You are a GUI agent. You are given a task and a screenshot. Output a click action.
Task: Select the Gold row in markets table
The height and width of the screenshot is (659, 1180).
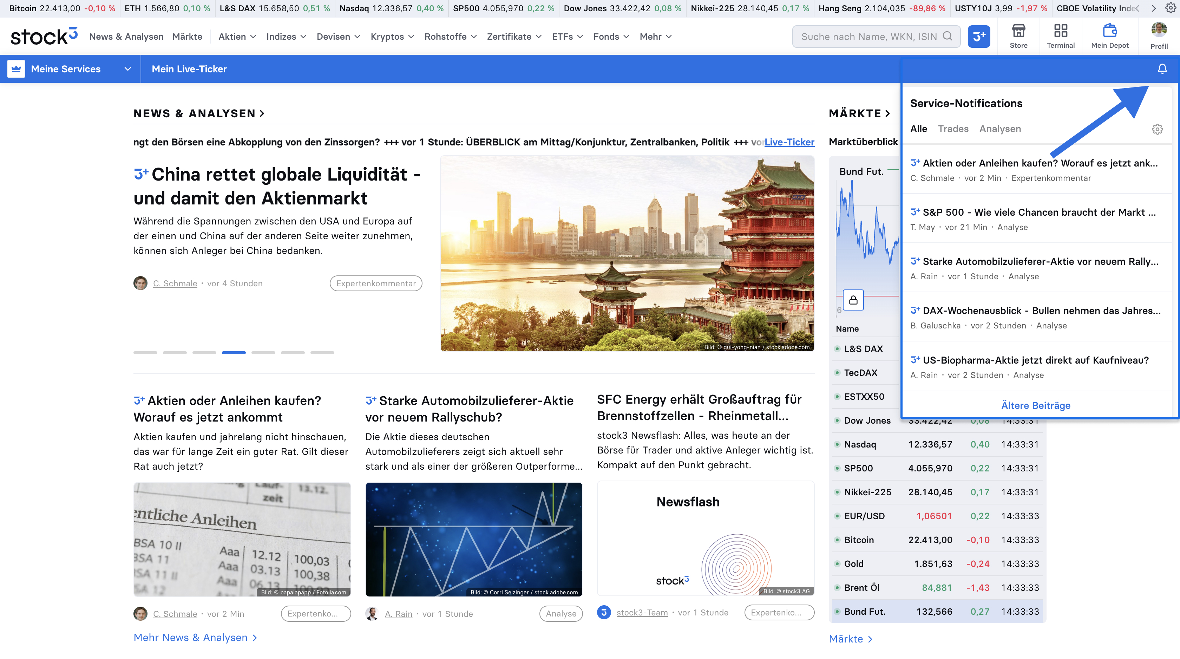[937, 564]
